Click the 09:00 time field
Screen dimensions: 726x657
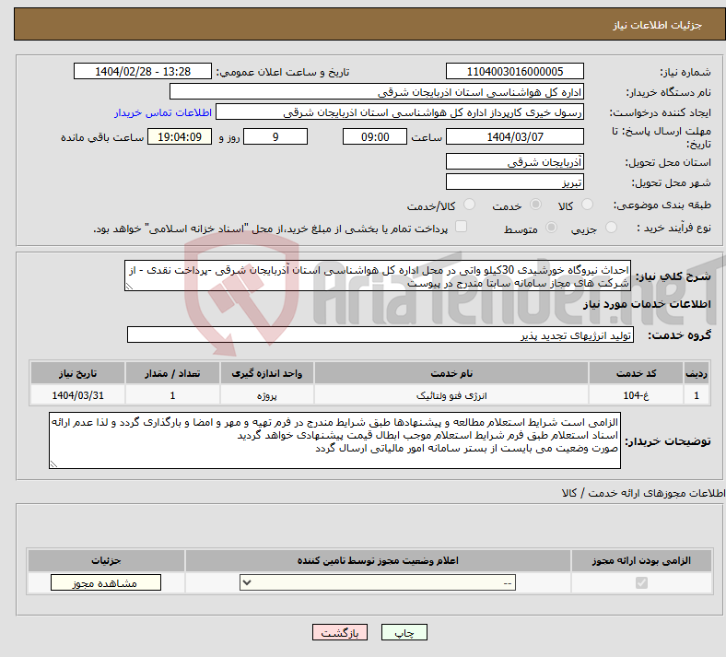point(375,136)
